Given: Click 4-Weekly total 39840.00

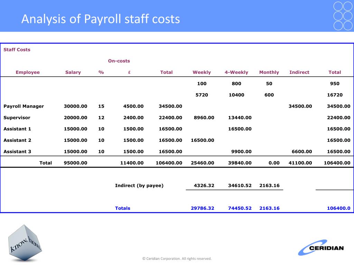Looking at the screenshot, I should (x=240, y=163).
